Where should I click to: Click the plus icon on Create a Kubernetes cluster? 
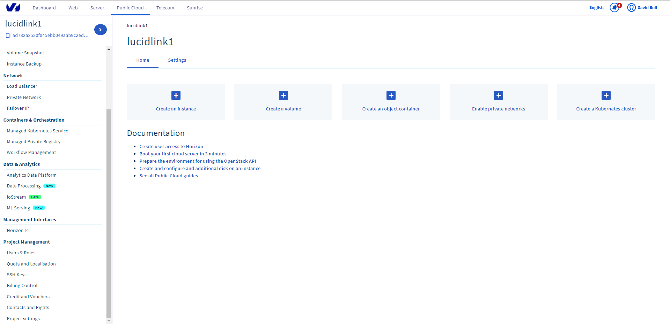point(606,95)
